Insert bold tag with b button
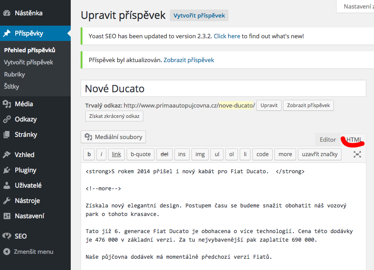The image size is (374, 270). click(89, 154)
